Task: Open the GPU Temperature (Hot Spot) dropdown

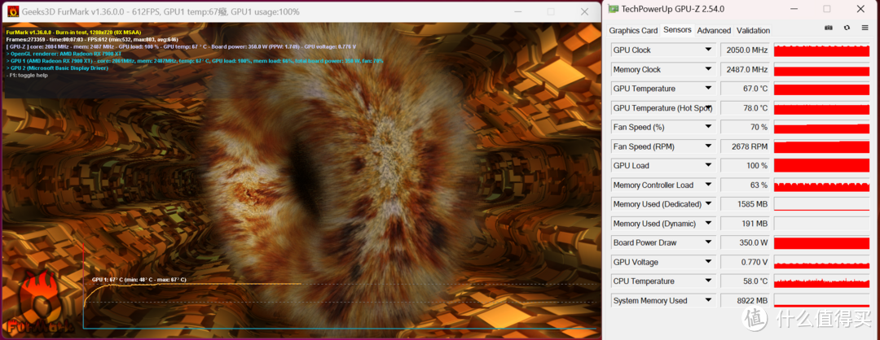Action: coord(708,108)
